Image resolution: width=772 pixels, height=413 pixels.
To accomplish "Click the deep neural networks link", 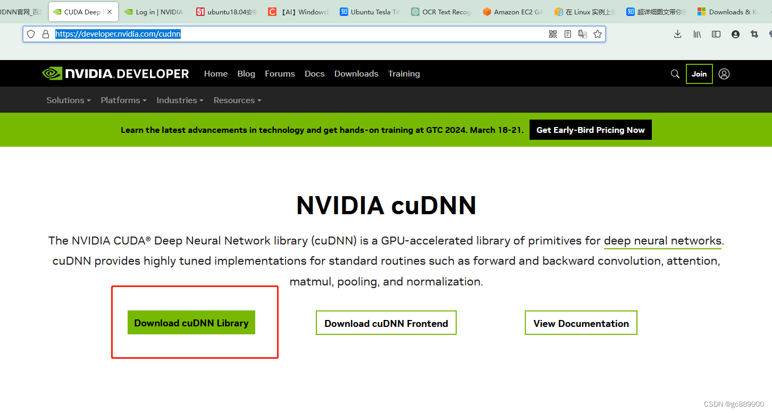I will (x=663, y=241).
